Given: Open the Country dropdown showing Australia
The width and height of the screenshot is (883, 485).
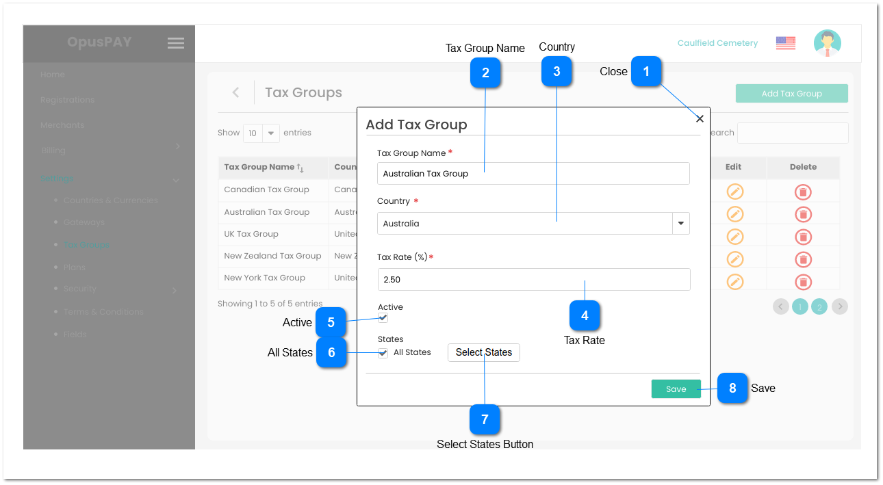Looking at the screenshot, I should coord(680,223).
